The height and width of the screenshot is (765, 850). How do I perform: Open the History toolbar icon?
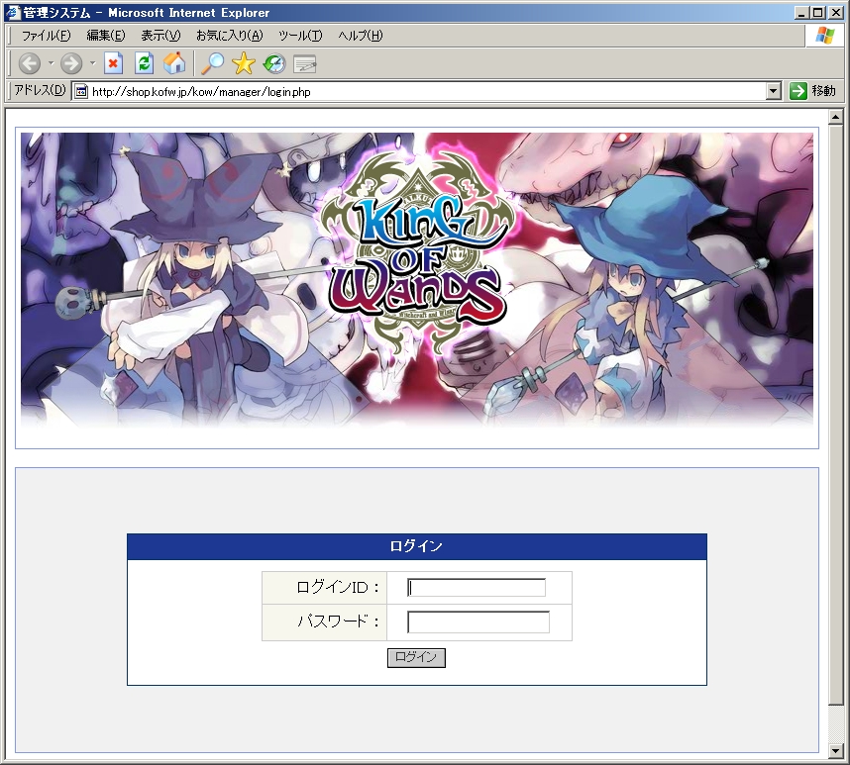274,63
